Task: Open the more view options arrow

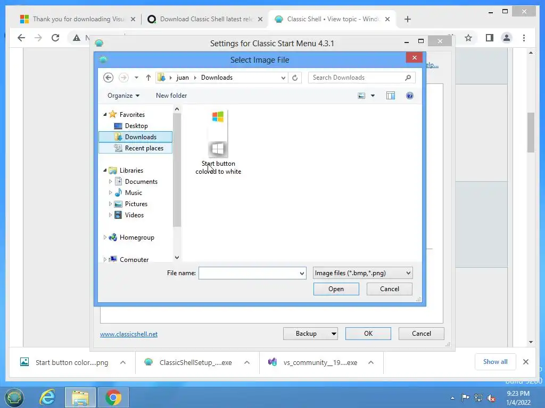Action: 373,96
